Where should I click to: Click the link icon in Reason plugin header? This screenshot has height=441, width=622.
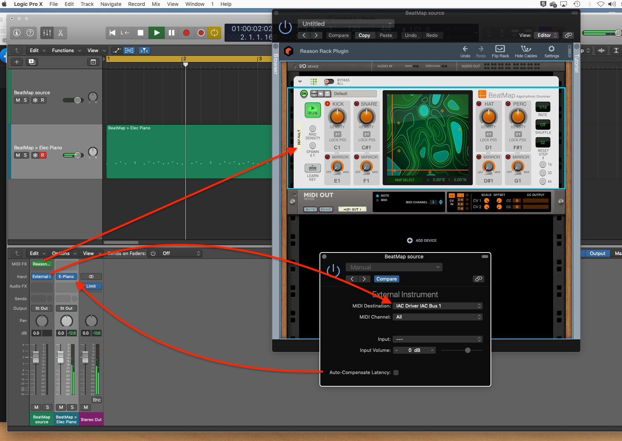tap(568, 35)
